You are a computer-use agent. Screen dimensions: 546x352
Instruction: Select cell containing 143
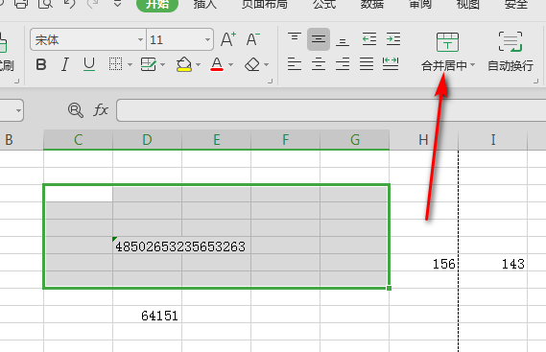pyautogui.click(x=492, y=263)
